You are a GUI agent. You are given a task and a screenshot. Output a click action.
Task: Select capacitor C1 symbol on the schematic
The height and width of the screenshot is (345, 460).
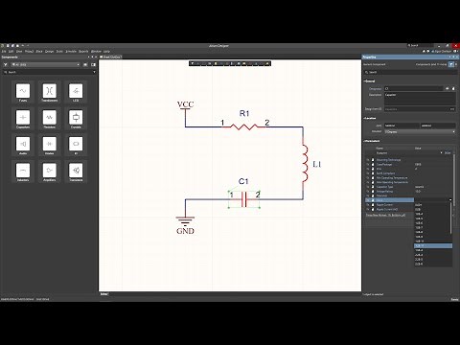244,199
